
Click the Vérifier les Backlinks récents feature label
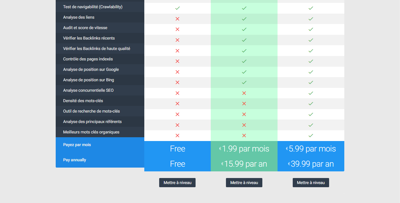pos(89,38)
